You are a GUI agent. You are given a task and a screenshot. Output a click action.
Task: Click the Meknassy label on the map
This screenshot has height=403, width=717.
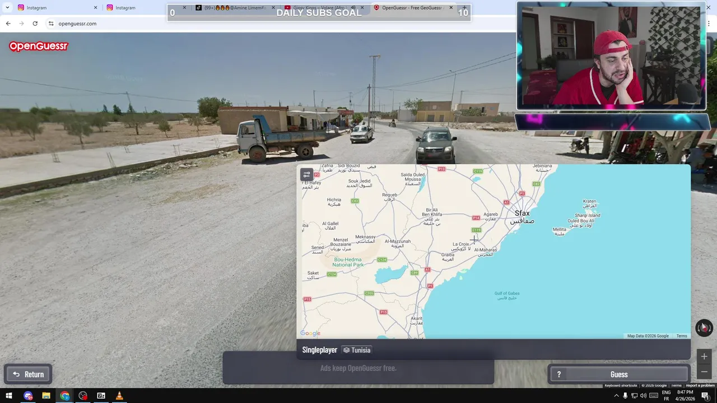(365, 239)
